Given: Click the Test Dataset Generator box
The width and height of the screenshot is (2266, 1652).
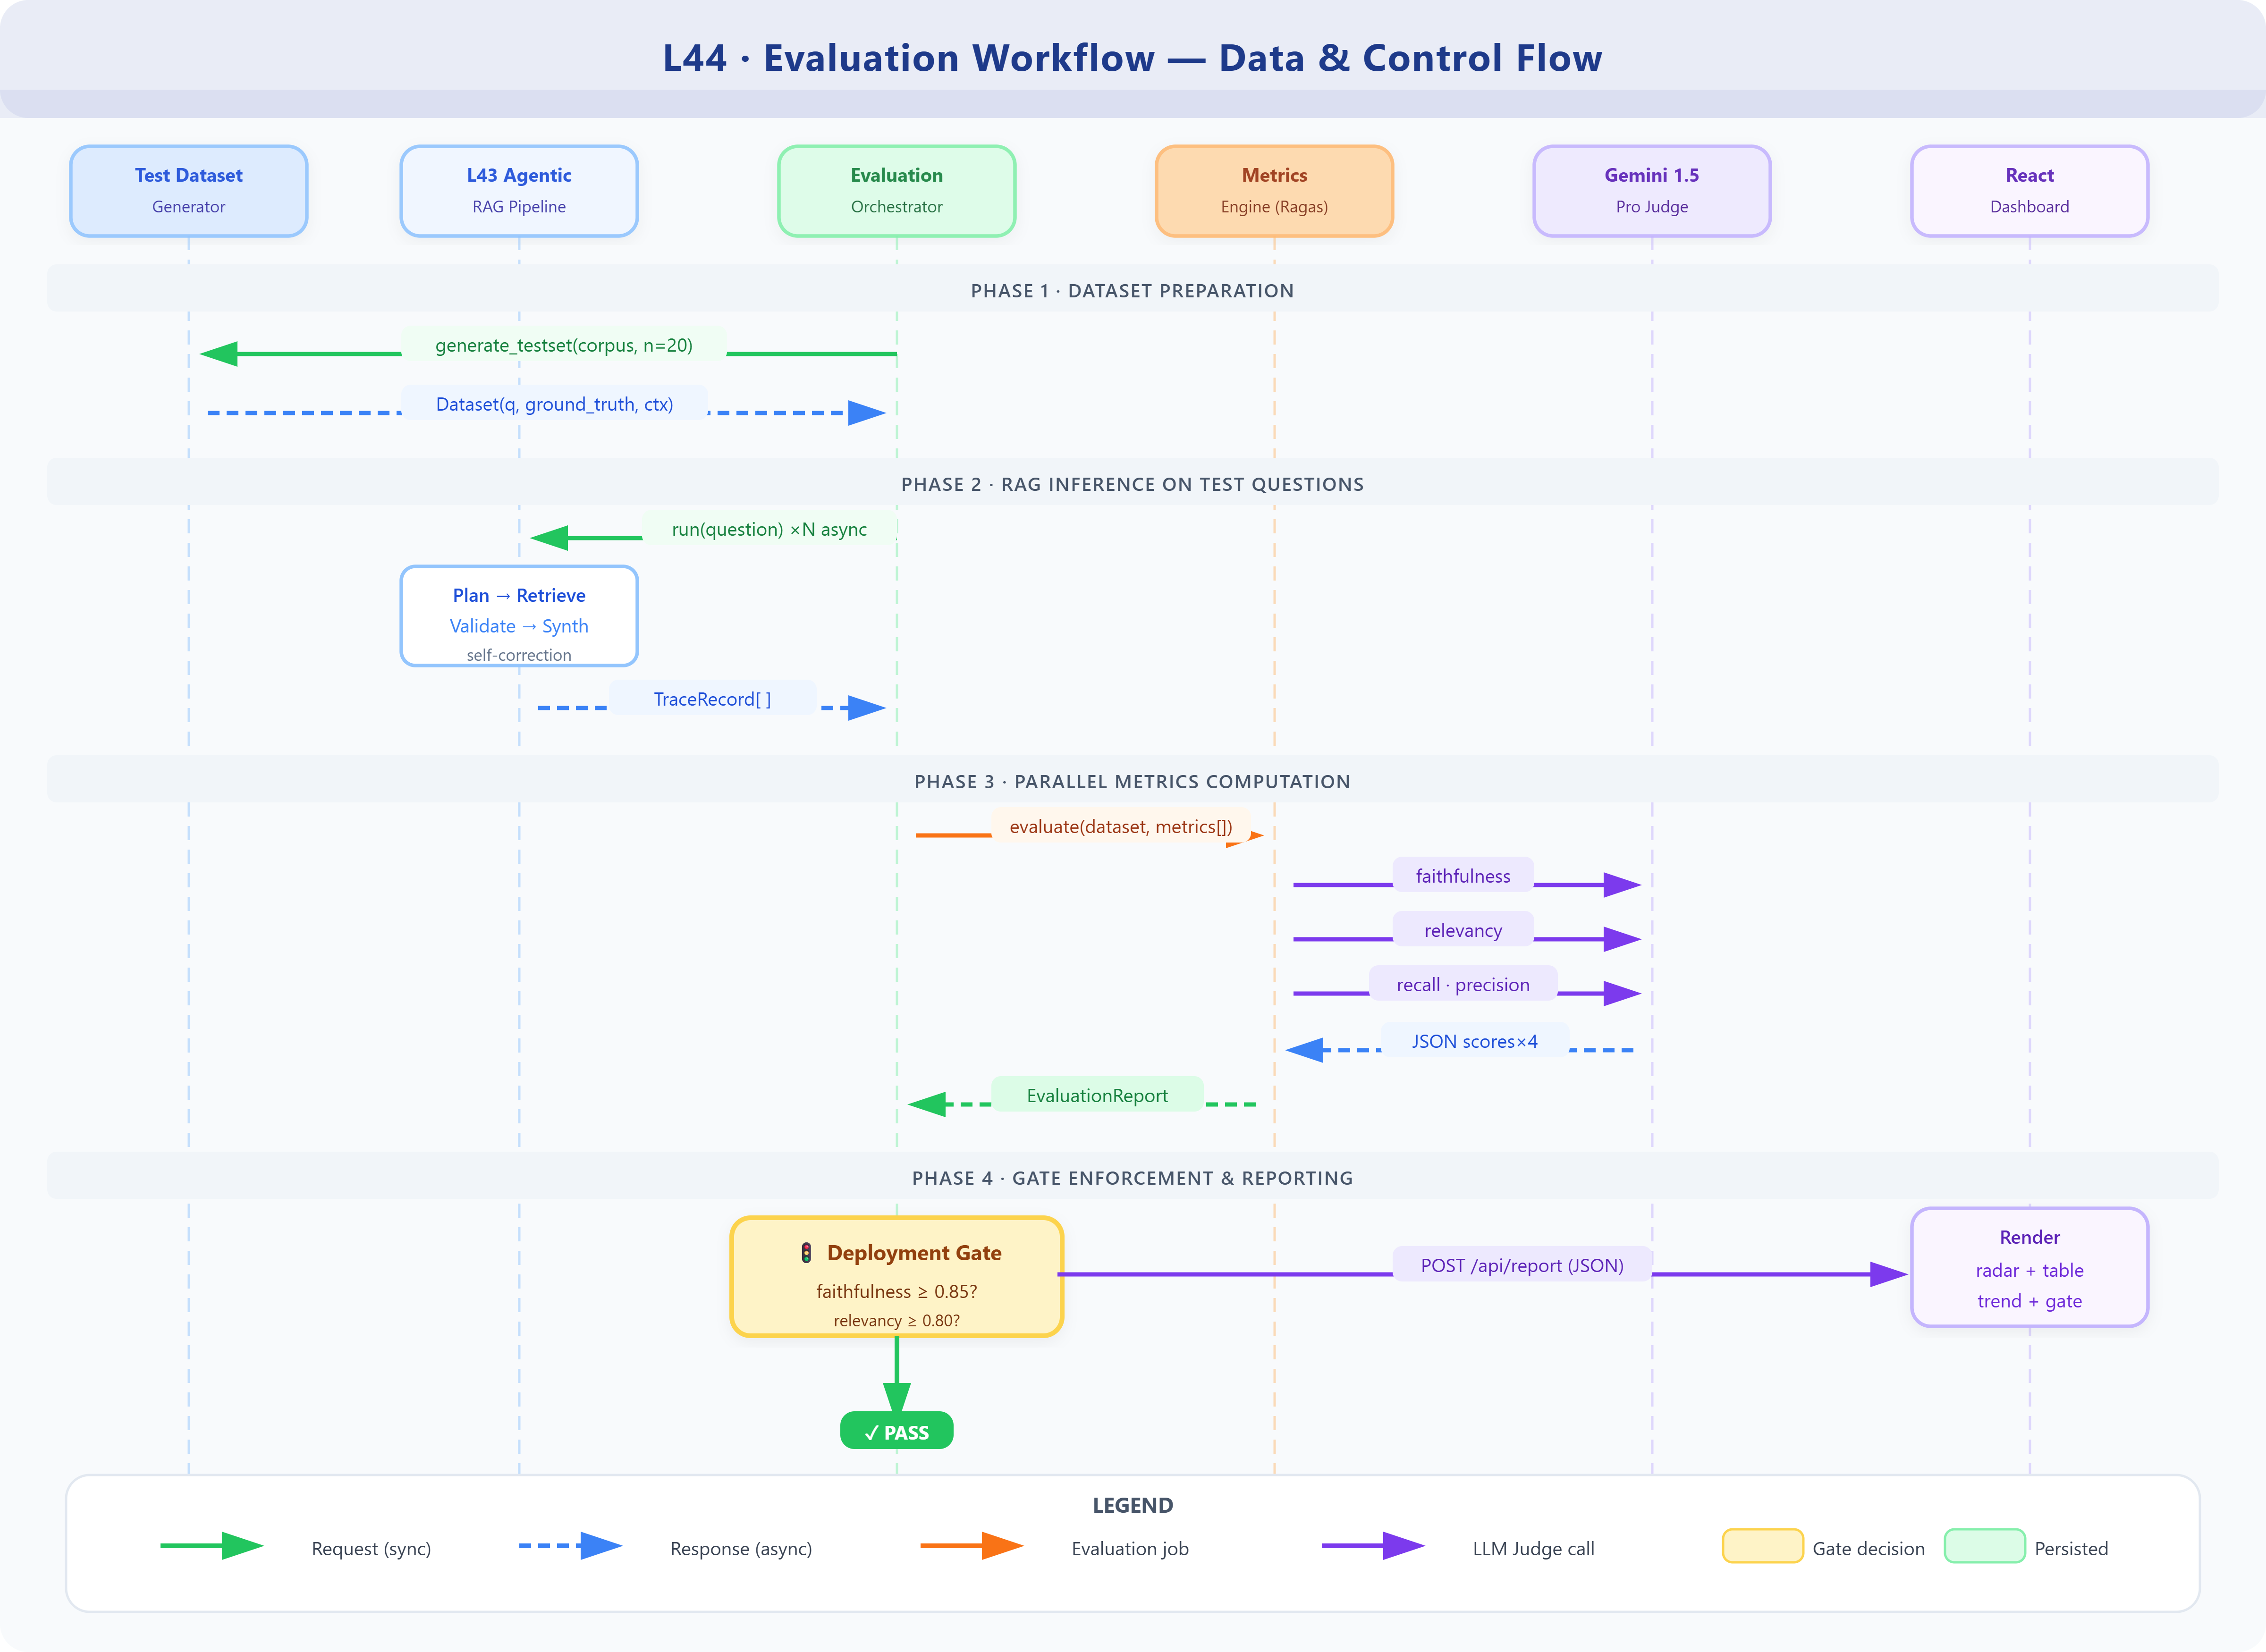Looking at the screenshot, I should click(188, 191).
